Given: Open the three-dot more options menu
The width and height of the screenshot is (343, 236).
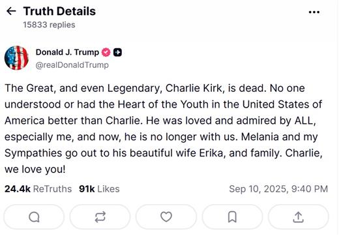Looking at the screenshot, I should 314,12.
